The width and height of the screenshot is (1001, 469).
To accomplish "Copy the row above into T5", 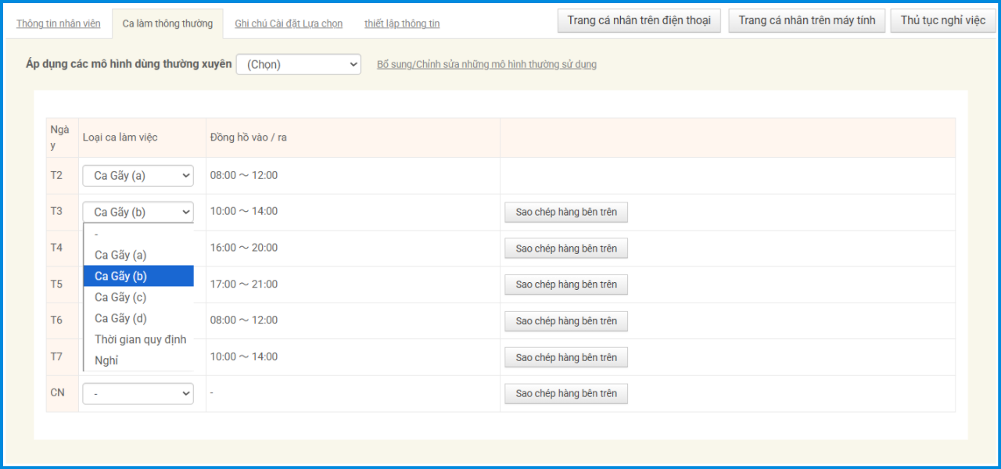I will 566,285.
